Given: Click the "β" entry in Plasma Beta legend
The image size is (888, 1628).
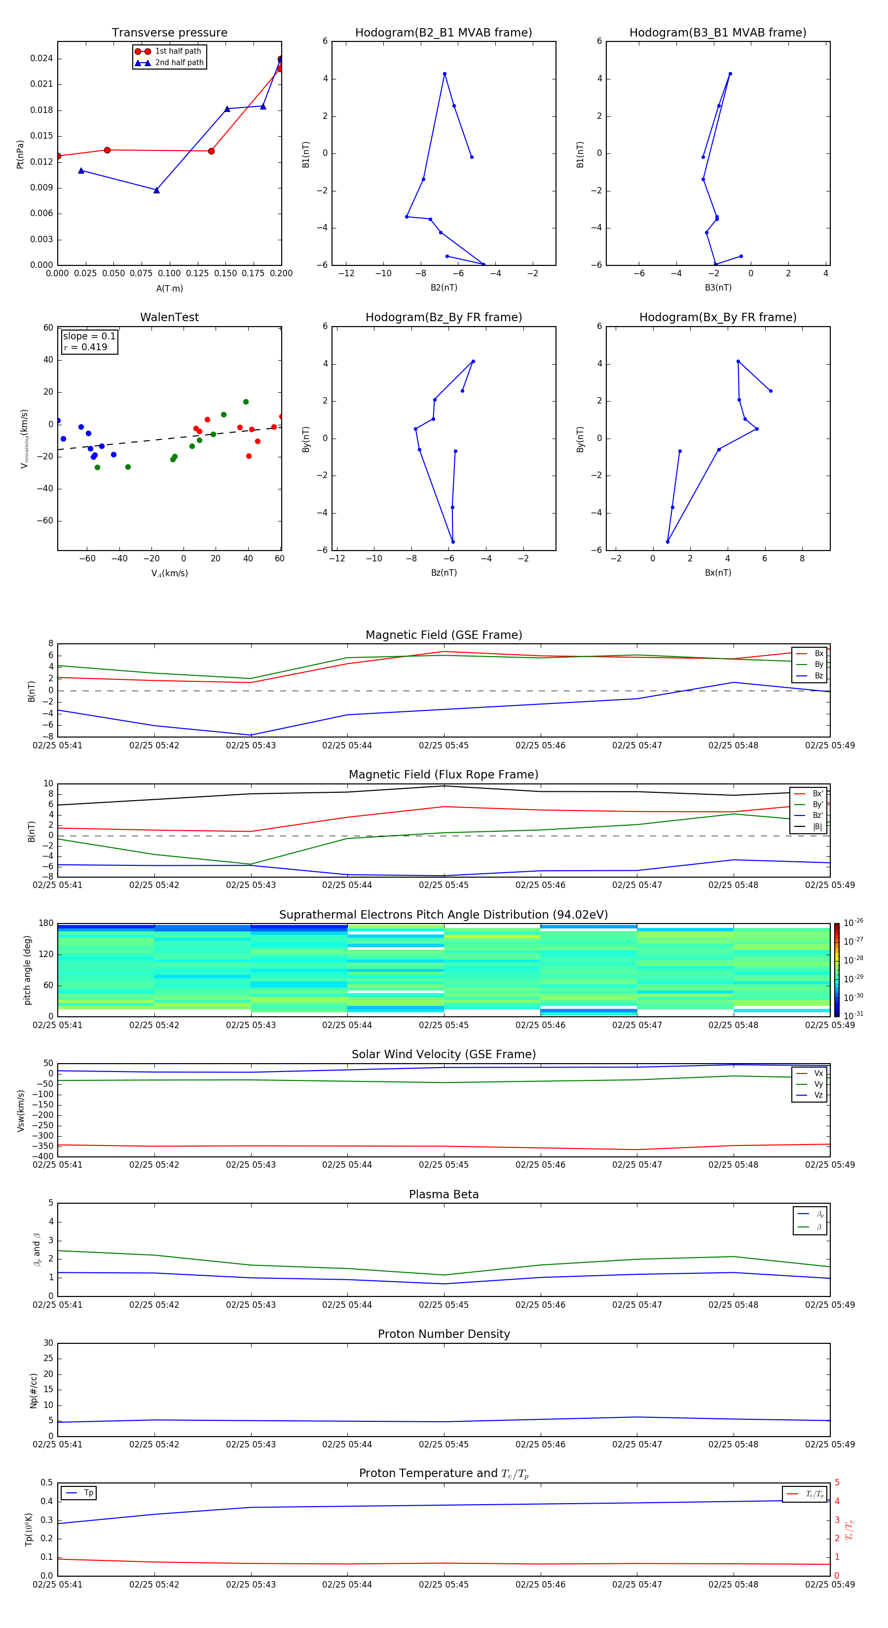Looking at the screenshot, I should pyautogui.click(x=811, y=1227).
